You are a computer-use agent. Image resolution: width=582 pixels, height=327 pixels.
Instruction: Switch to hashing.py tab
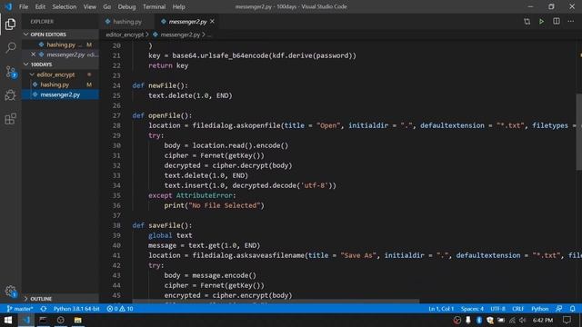pyautogui.click(x=126, y=22)
